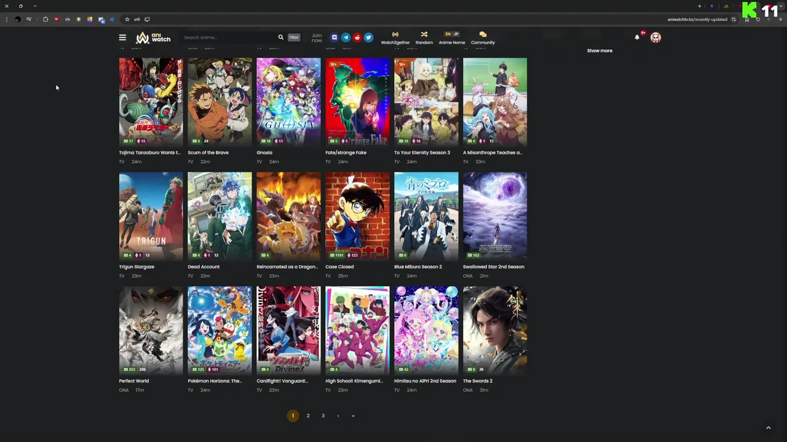Viewport: 787px width, 442px height.
Task: Open the Twitter social icon
Action: pos(368,37)
